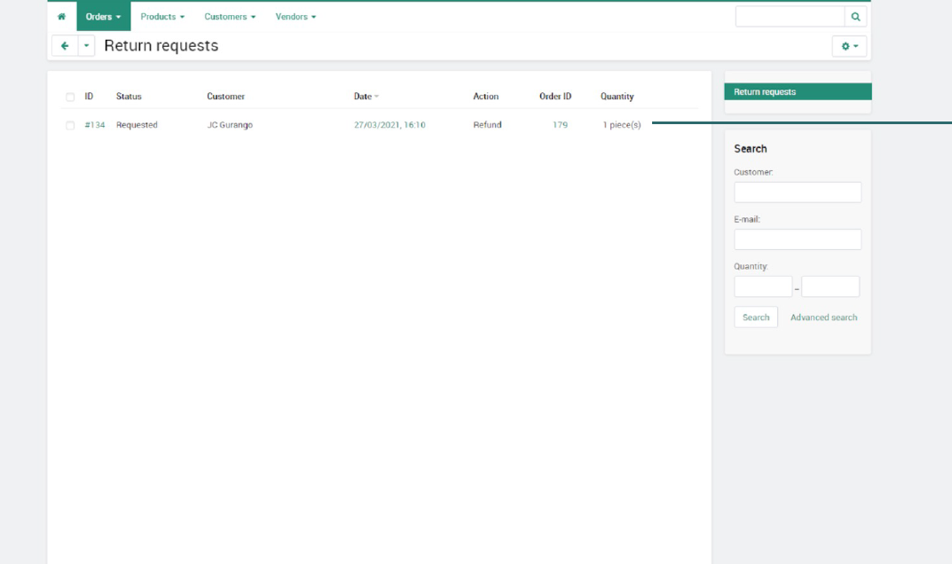The image size is (952, 564).
Task: Click the magnifier search icon in top bar
Action: click(855, 16)
